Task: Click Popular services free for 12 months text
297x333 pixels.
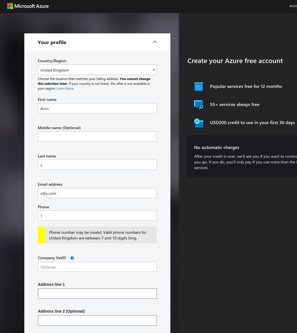Action: coord(246,87)
